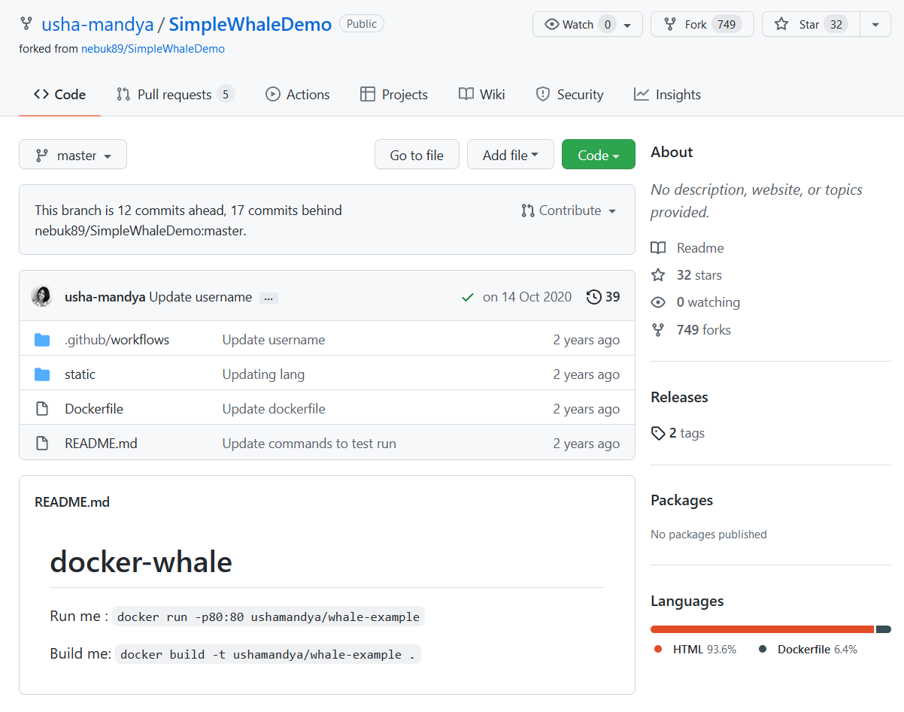Viewport: 904px width, 712px height.
Task: Expand the Contribute dropdown
Action: pos(569,211)
